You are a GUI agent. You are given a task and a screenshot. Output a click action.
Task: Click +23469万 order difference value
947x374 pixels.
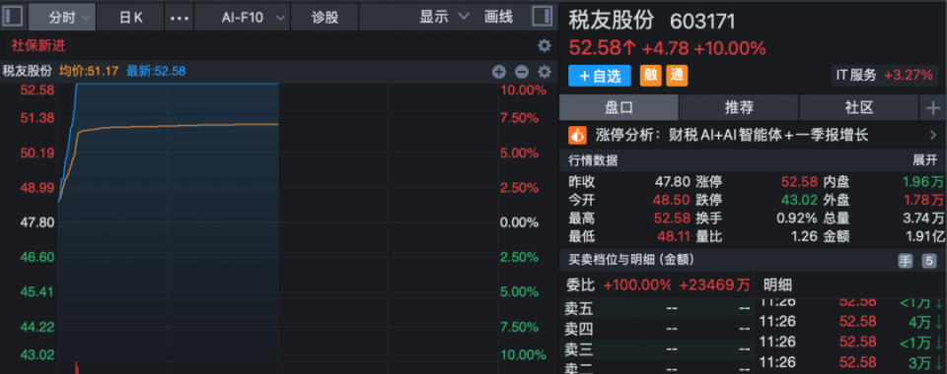click(x=714, y=284)
